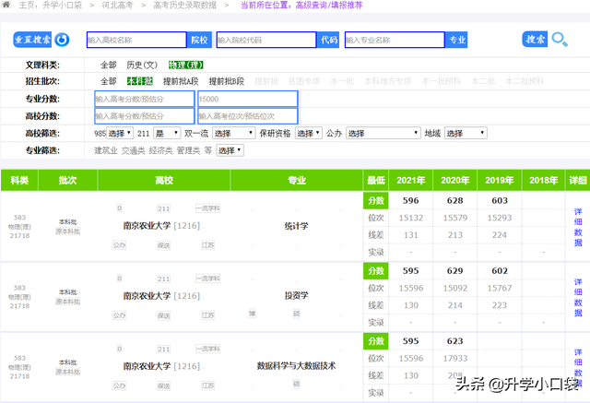Click the 专业 column header
This screenshot has height=403, width=590.
[297, 180]
